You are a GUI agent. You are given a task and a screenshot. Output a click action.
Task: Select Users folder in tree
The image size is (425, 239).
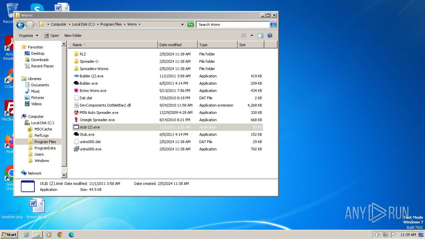tap(39, 154)
